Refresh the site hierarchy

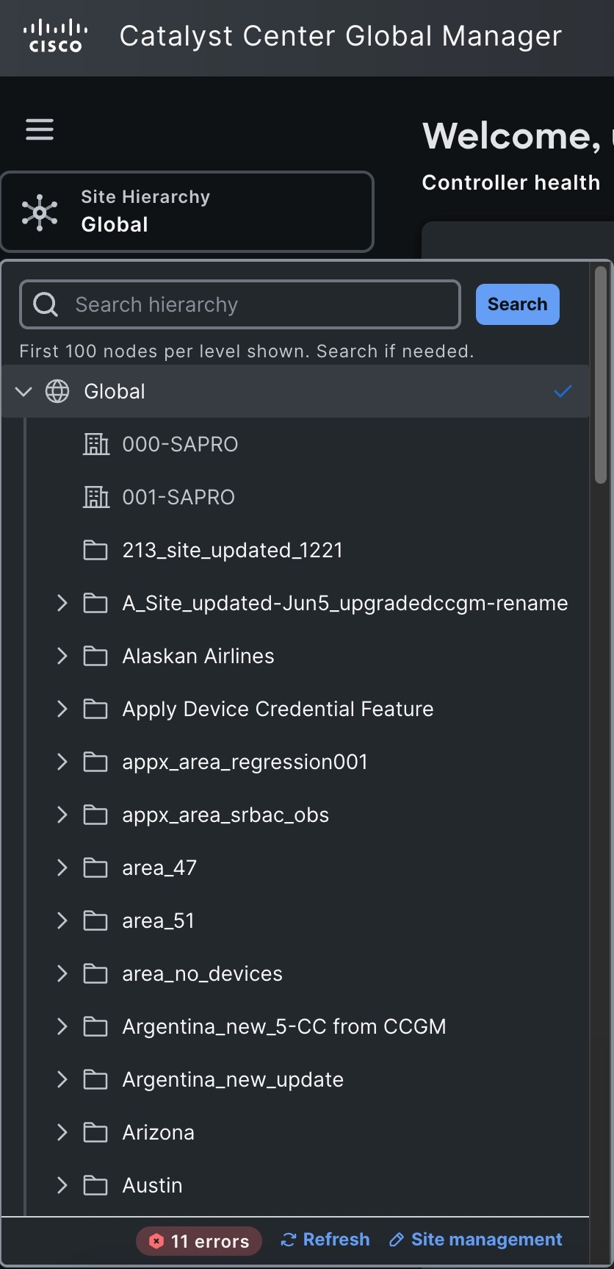(325, 1240)
